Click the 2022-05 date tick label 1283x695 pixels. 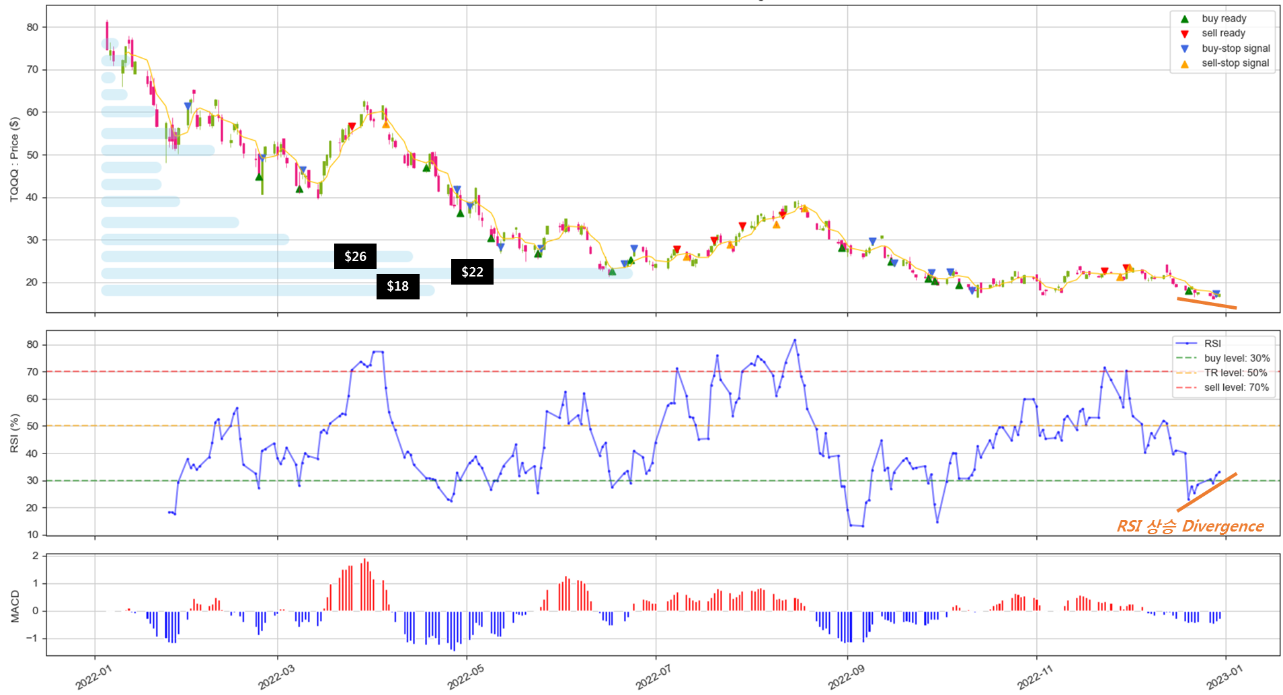coord(465,676)
